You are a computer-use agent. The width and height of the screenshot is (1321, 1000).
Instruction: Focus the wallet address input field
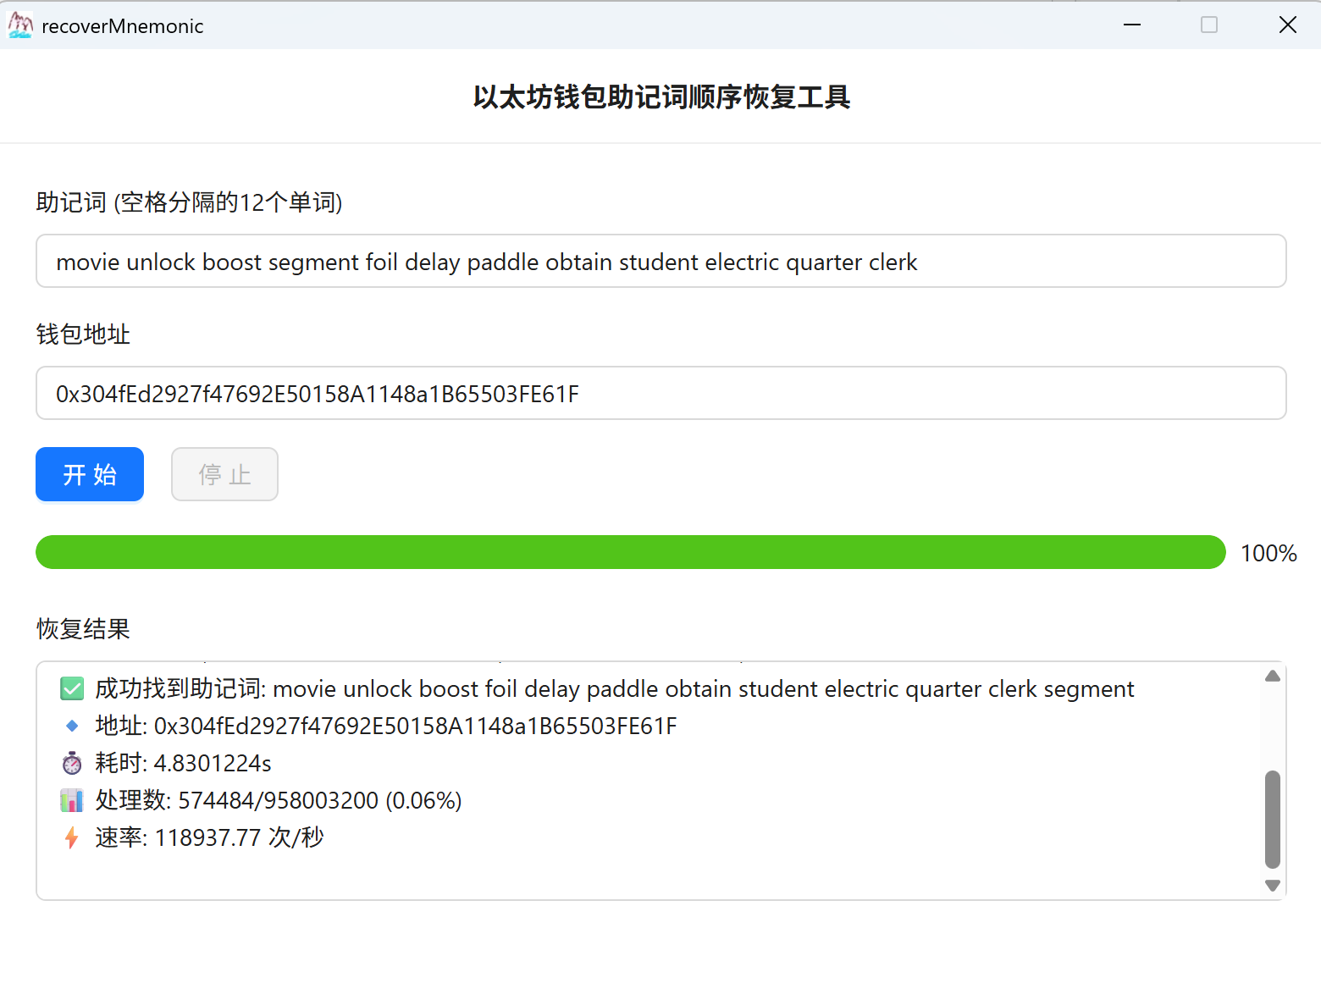660,394
